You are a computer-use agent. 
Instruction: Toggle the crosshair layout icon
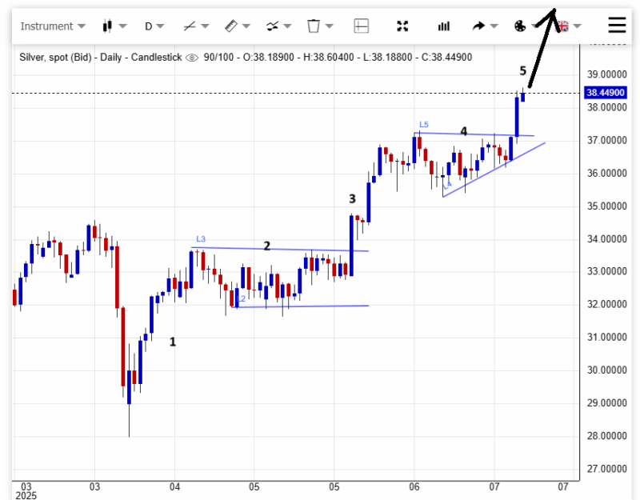362,26
